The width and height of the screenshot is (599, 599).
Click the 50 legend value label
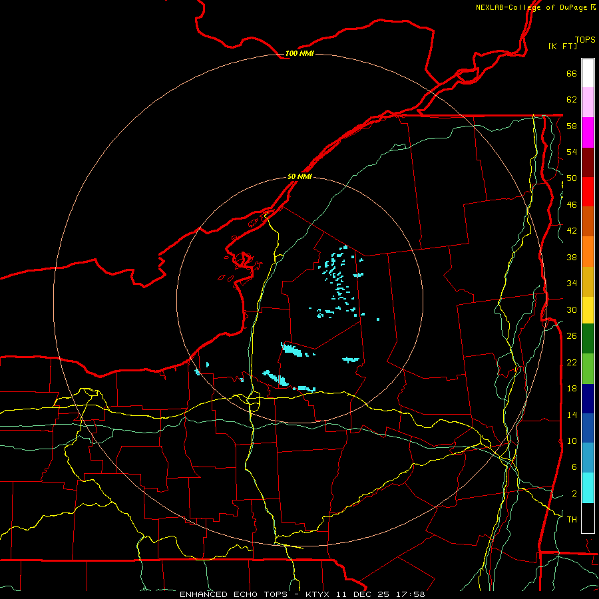tap(572, 178)
